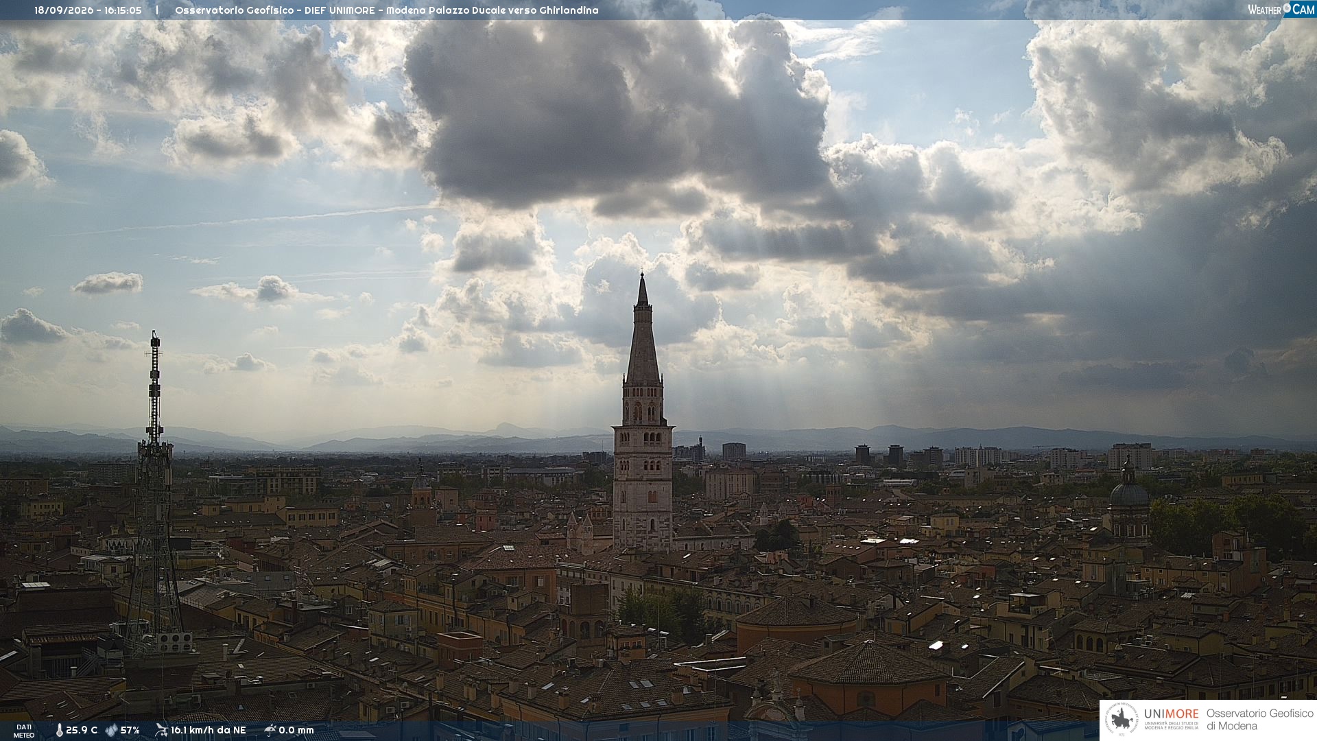Click the rain umbrella precipitation icon
This screenshot has height=741, width=1317.
pos(270,730)
